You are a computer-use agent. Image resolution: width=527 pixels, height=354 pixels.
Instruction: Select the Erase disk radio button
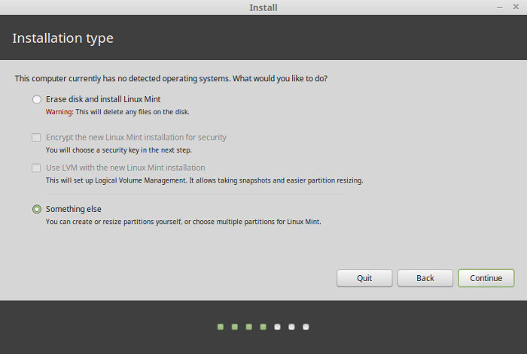click(x=37, y=99)
